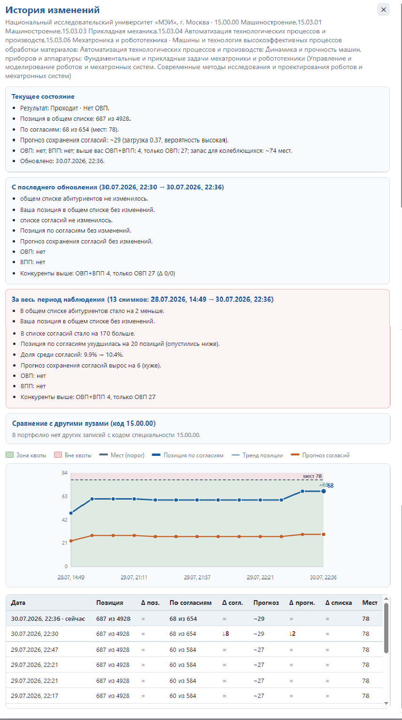
Task: Click the Прогноз column header
Action: coord(266,603)
